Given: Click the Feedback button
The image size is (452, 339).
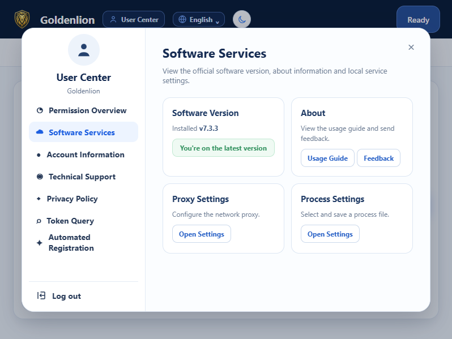Looking at the screenshot, I should 378,158.
